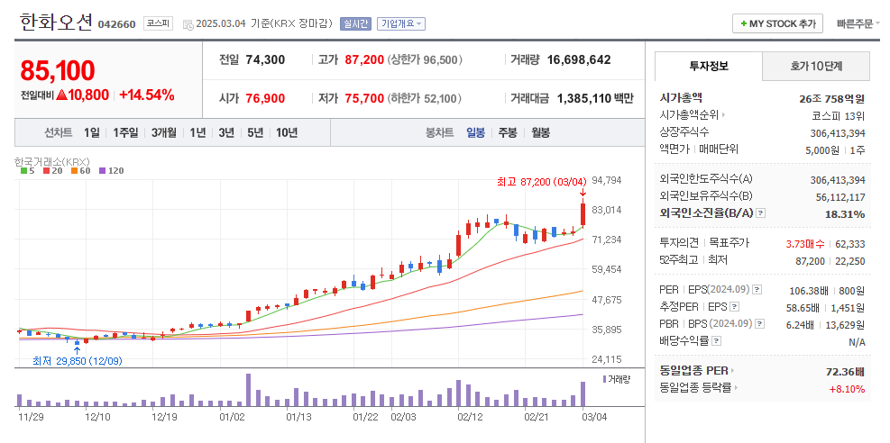Image resolution: width=890 pixels, height=443 pixels.
Task: Open the 기업개요 dropdown
Action: pos(400,23)
